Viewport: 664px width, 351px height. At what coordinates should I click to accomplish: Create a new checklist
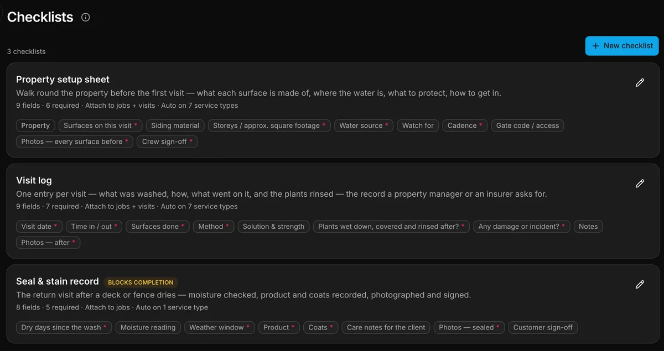[x=622, y=46]
